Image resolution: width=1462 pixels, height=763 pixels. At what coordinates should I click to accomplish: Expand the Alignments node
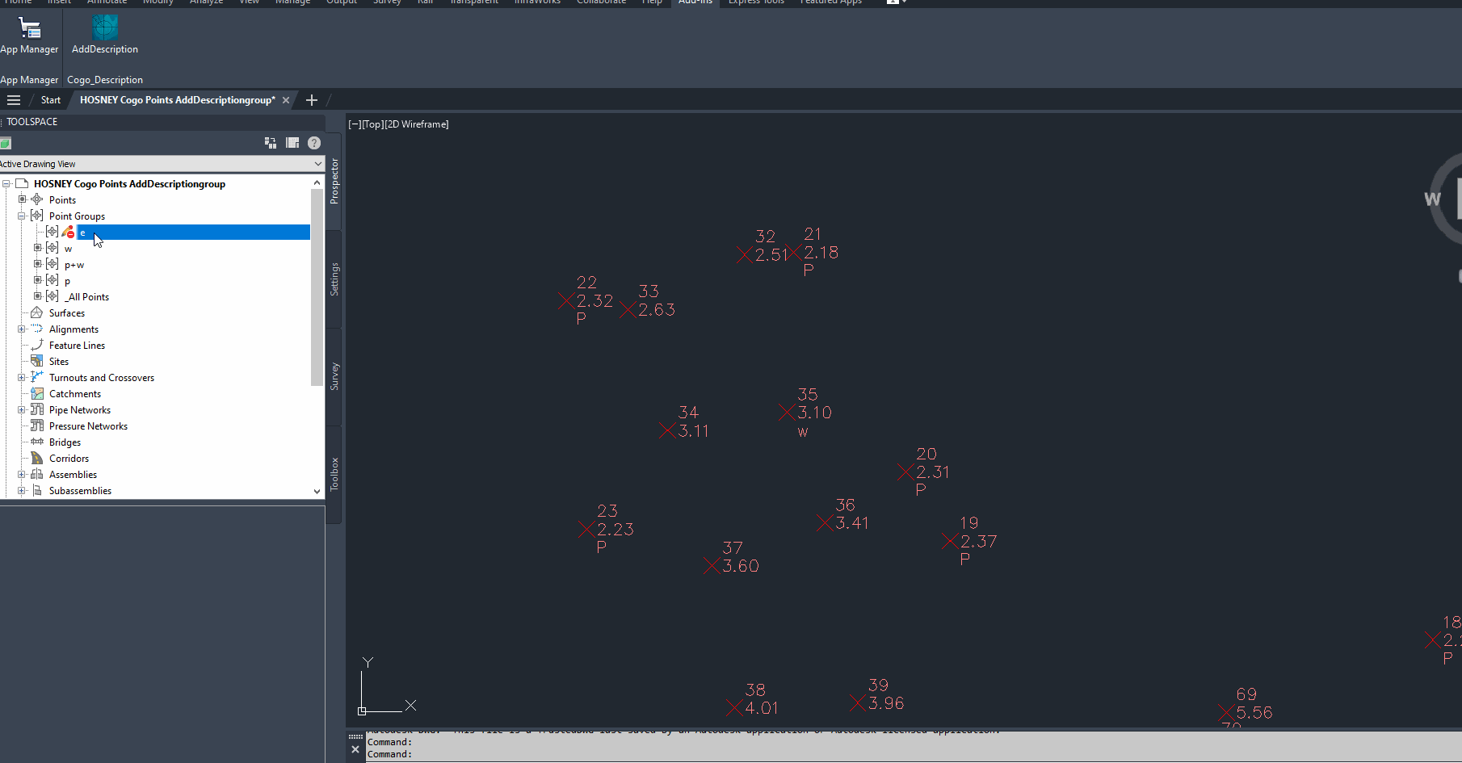[x=22, y=329]
